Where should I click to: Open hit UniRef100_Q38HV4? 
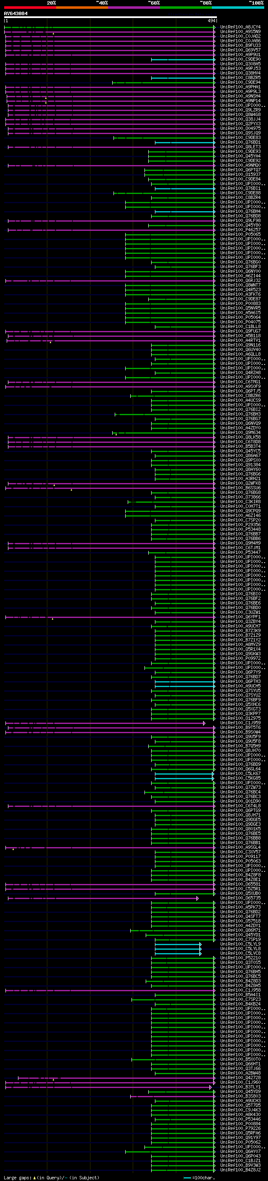240,73
